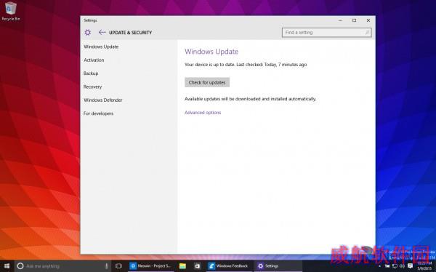436x272 pixels.
Task: Click the Cortana microphone icon
Action: click(106, 266)
